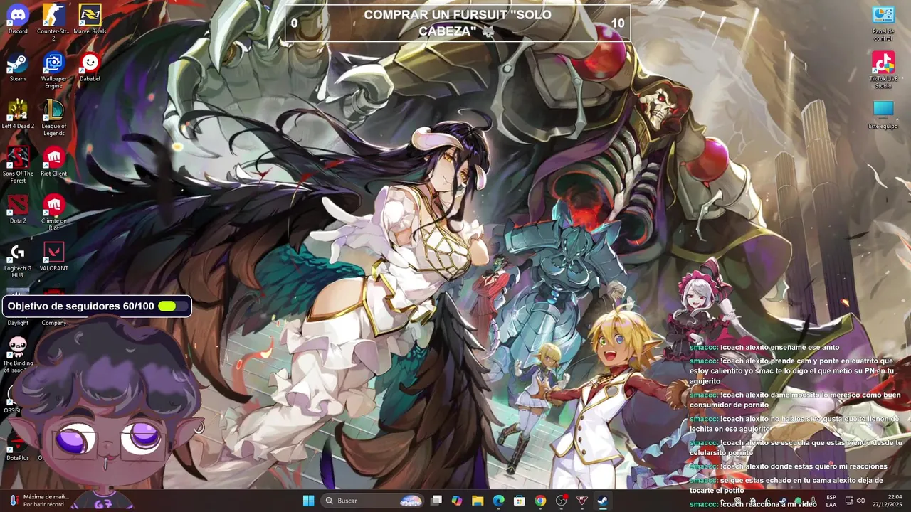Launch Left 4 Dead 2 shortcut
Image resolution: width=911 pixels, height=512 pixels.
[18, 114]
